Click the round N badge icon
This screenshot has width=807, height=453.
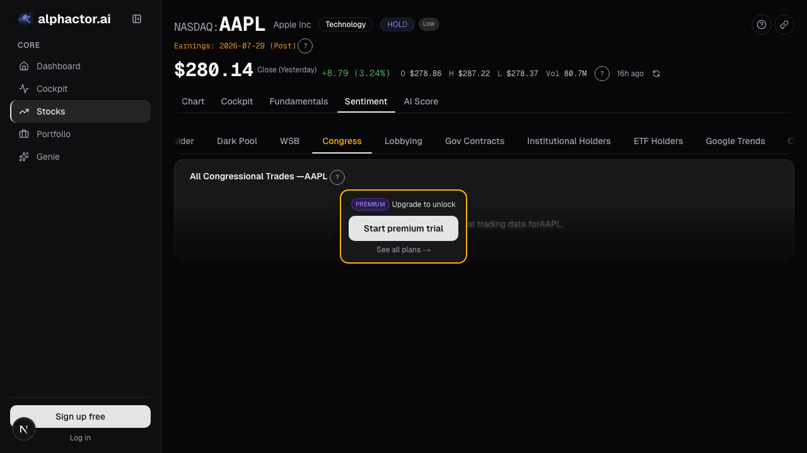[24, 429]
